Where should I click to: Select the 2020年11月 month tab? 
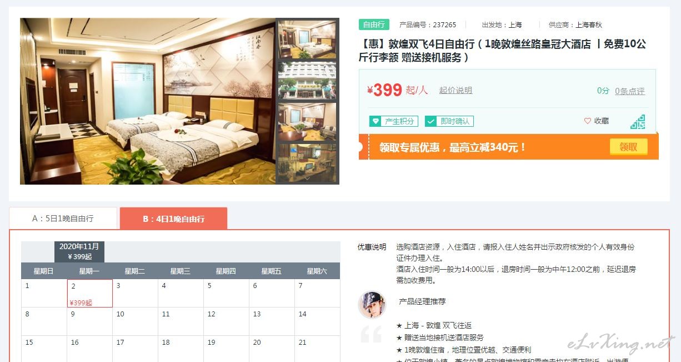[x=79, y=251]
